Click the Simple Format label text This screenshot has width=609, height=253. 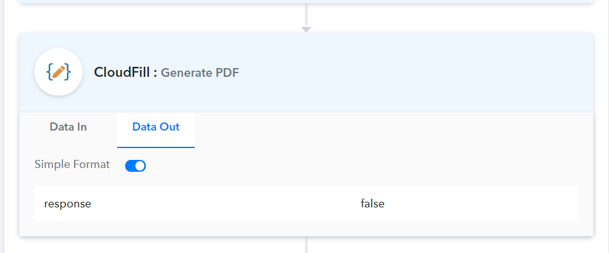[72, 164]
